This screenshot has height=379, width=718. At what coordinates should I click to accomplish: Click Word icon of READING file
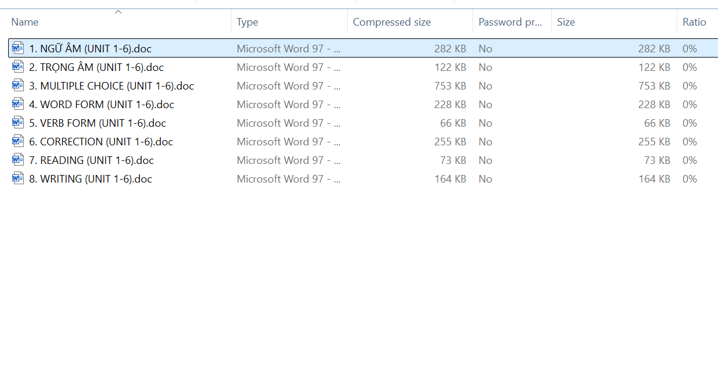[x=18, y=160]
